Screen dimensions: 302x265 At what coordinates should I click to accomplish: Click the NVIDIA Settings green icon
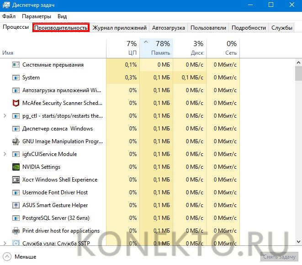16,167
